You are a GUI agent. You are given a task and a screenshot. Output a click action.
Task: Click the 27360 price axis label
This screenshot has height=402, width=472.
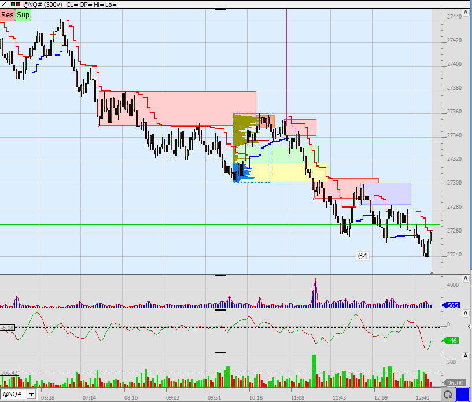454,112
